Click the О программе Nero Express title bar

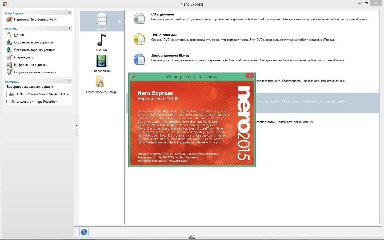pyautogui.click(x=192, y=77)
